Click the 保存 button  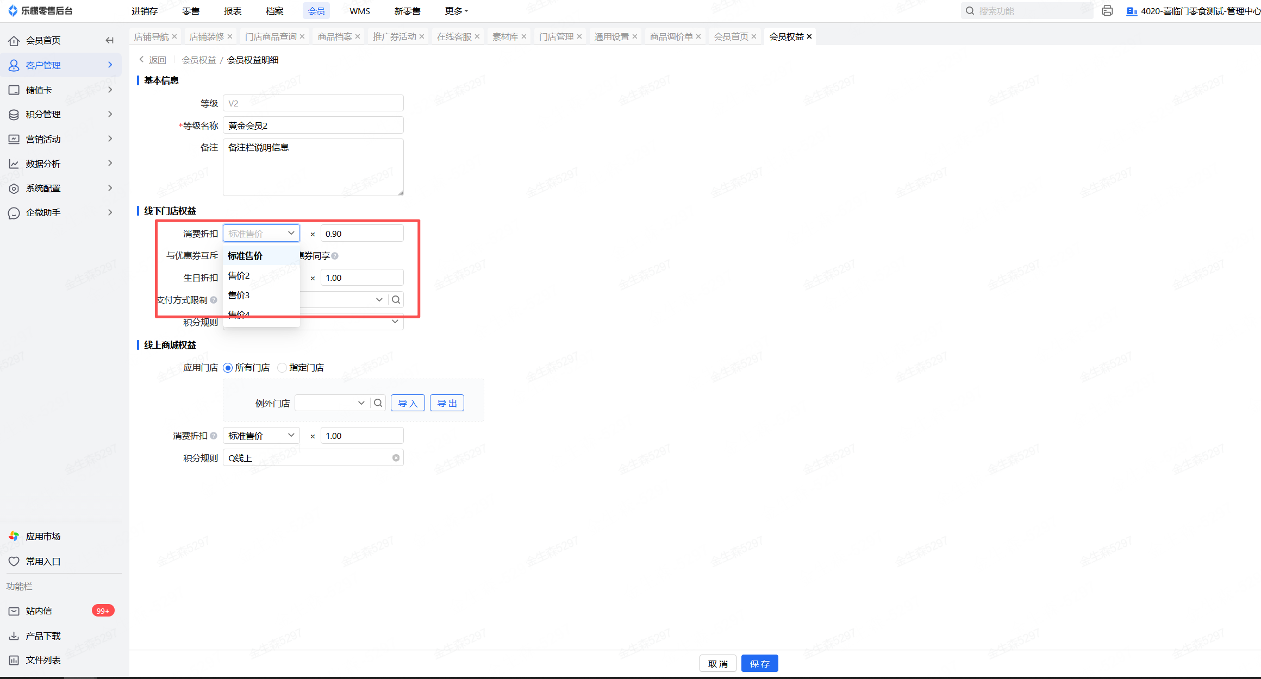[x=759, y=663]
